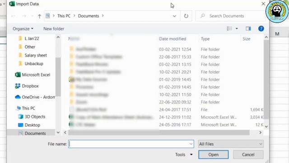
Task: Expand the File name history dropdown
Action: tap(191, 144)
